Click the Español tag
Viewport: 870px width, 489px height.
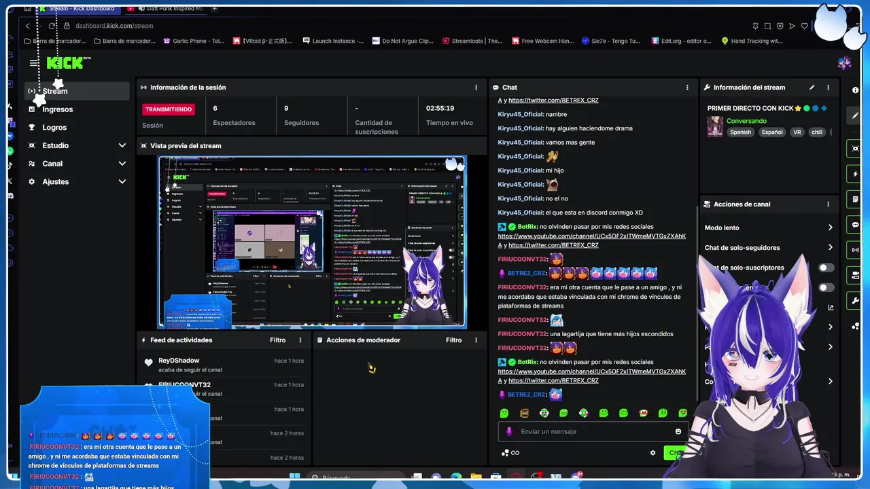[771, 132]
